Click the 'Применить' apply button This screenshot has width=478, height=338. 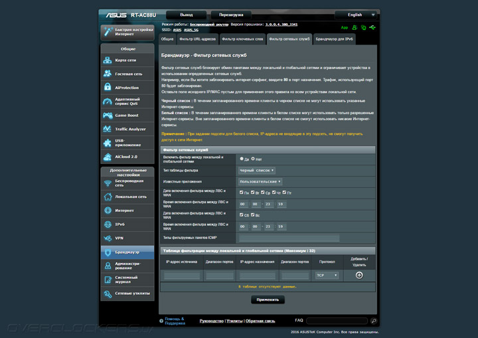tap(268, 299)
